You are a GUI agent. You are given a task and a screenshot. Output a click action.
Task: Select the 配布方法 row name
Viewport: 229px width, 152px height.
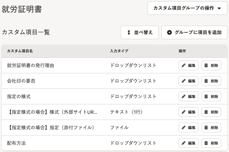pyautogui.click(x=16, y=143)
